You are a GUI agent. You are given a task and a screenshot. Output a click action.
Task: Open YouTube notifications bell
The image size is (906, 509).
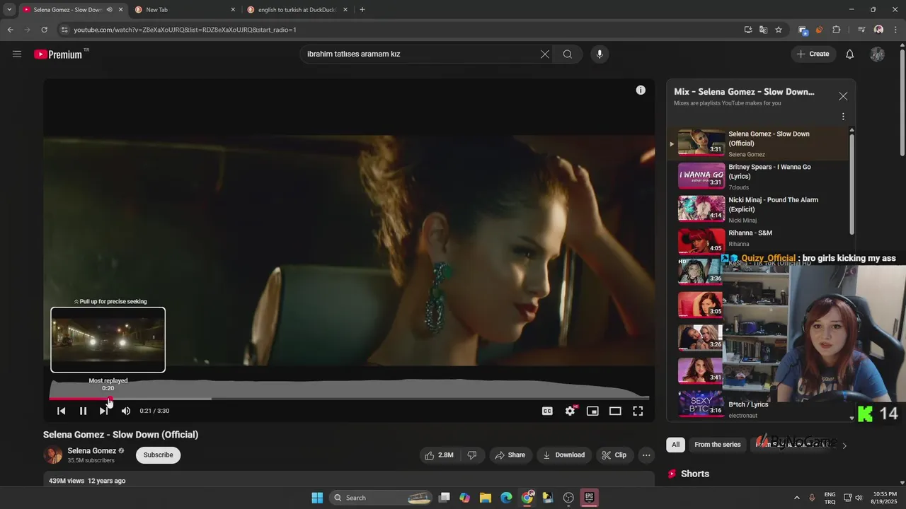[x=850, y=54]
